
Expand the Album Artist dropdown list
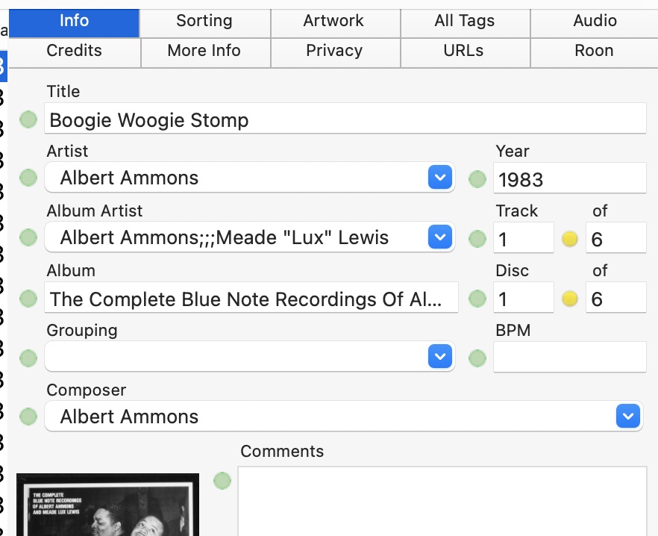(440, 237)
